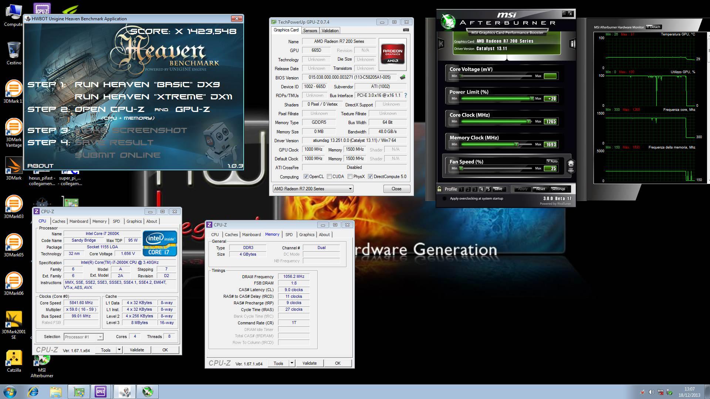Image resolution: width=710 pixels, height=399 pixels.
Task: Open the Graphics tab in CPU-Z Memory window
Action: (x=307, y=235)
